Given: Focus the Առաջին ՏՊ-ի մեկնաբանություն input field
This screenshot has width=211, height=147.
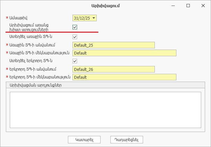Looking at the screenshot, I should [124, 53].
